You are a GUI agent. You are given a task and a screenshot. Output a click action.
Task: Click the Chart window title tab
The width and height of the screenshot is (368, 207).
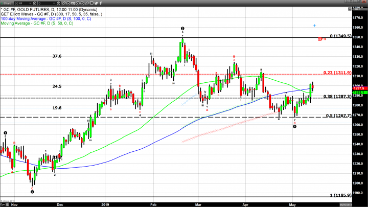7,3
